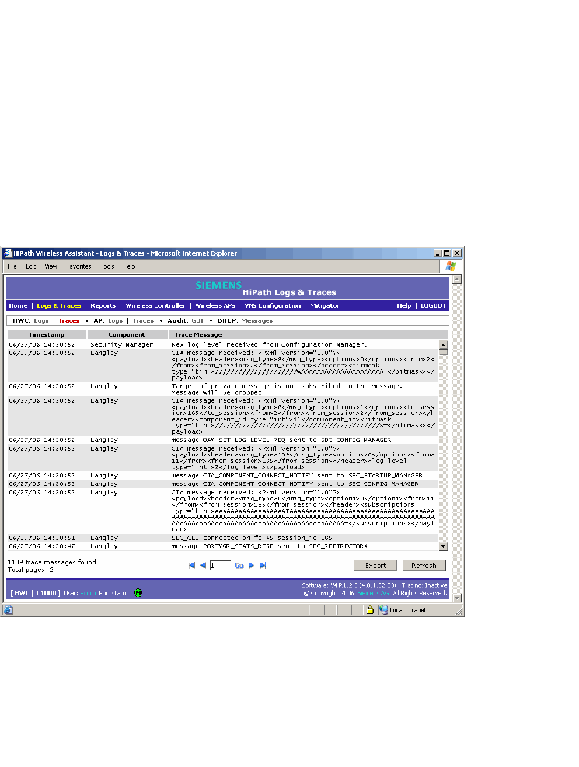This screenshot has height=767, width=579.
Task: Open the Reports navigation tab
Action: click(103, 306)
